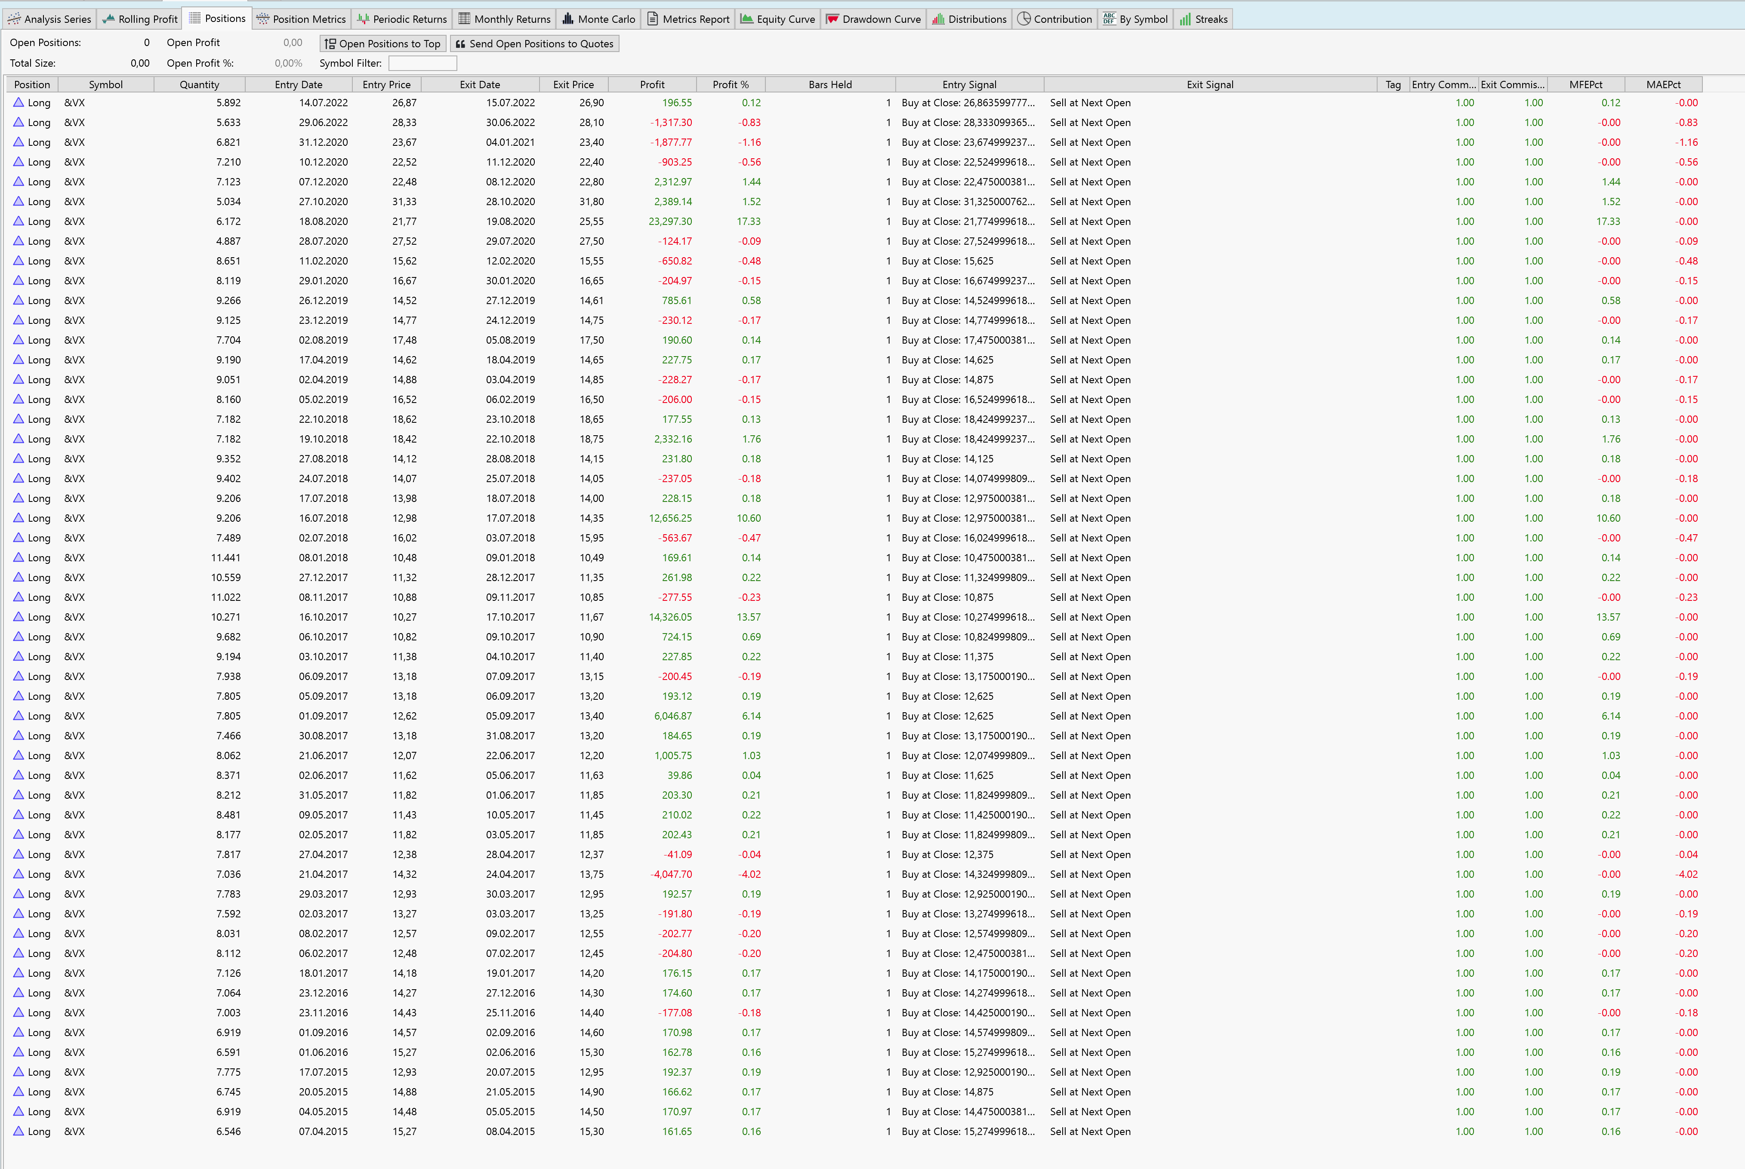Switch to the Metrics Report tab
The image size is (1745, 1169).
point(688,18)
